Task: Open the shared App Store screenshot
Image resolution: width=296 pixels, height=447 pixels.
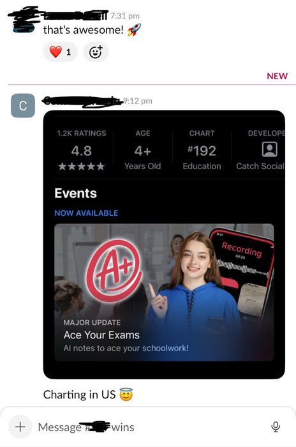Action: 164,245
